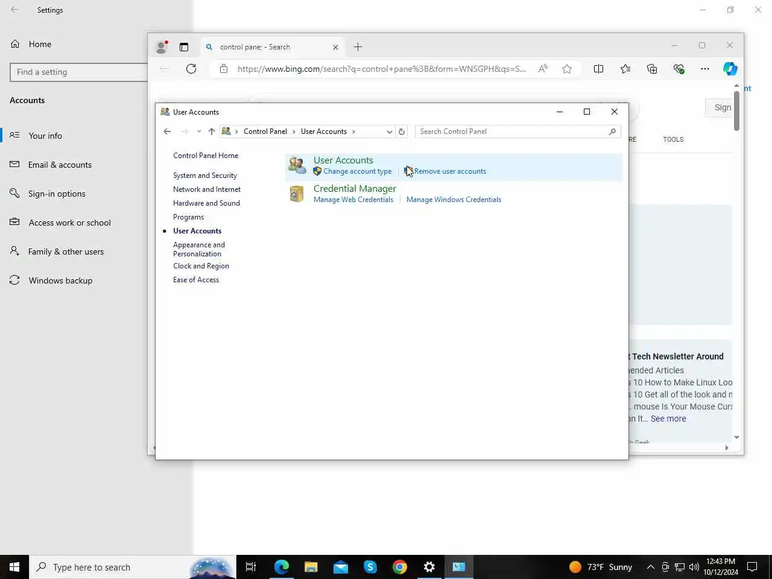Viewport: 772px width, 579px height.
Task: Open Manage Web Credentials link
Action: coord(353,200)
